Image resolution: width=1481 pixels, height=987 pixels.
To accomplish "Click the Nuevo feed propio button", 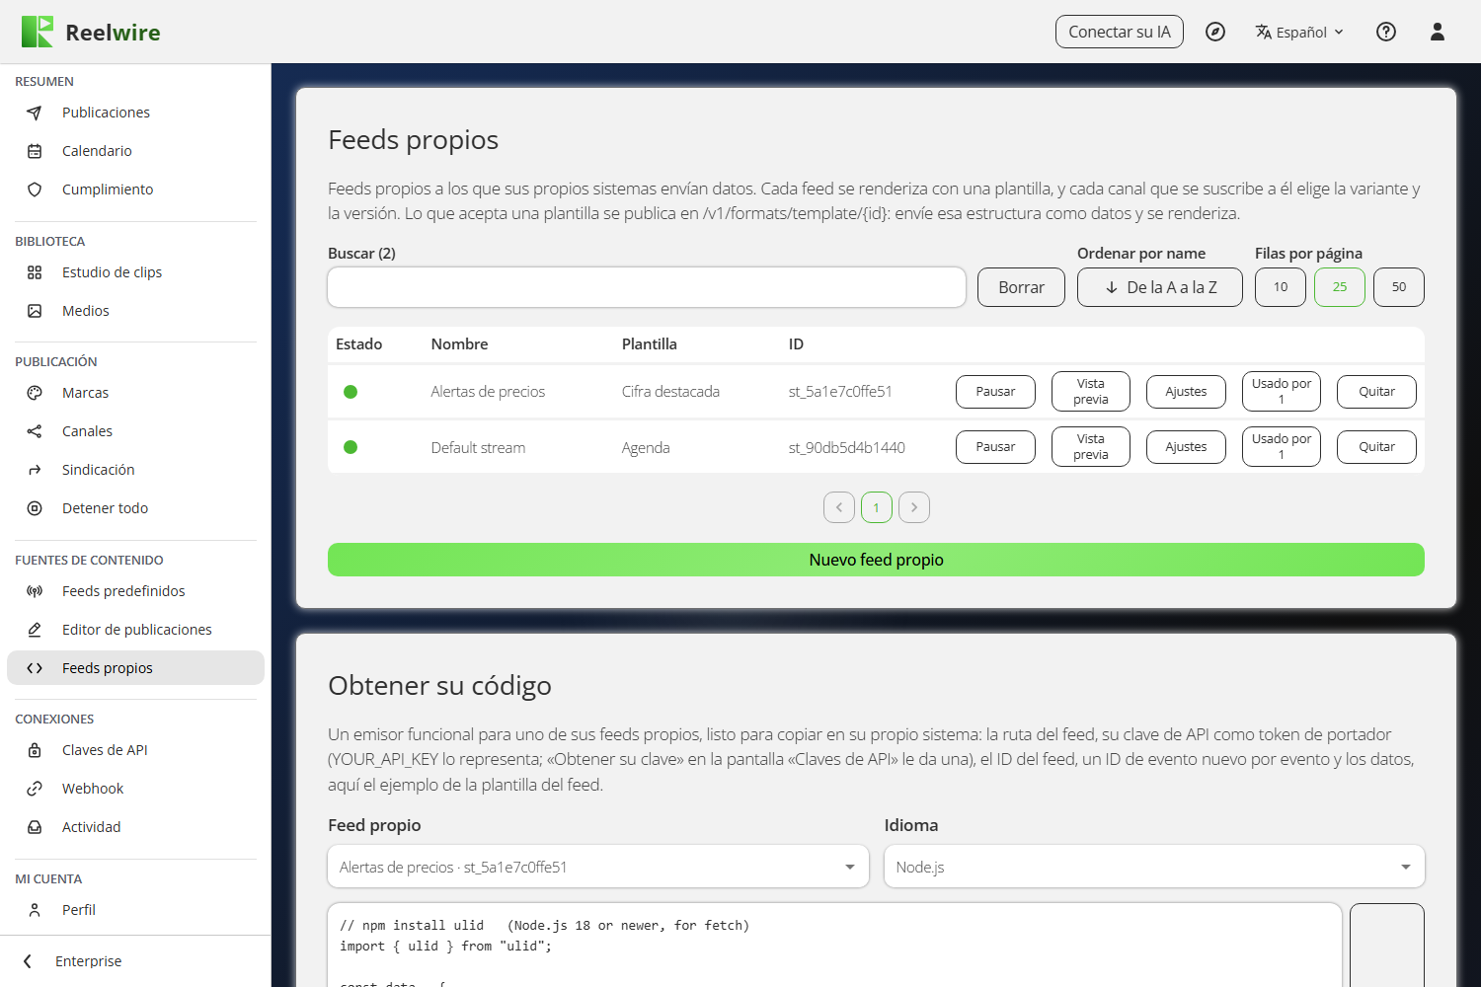I will [x=876, y=560].
